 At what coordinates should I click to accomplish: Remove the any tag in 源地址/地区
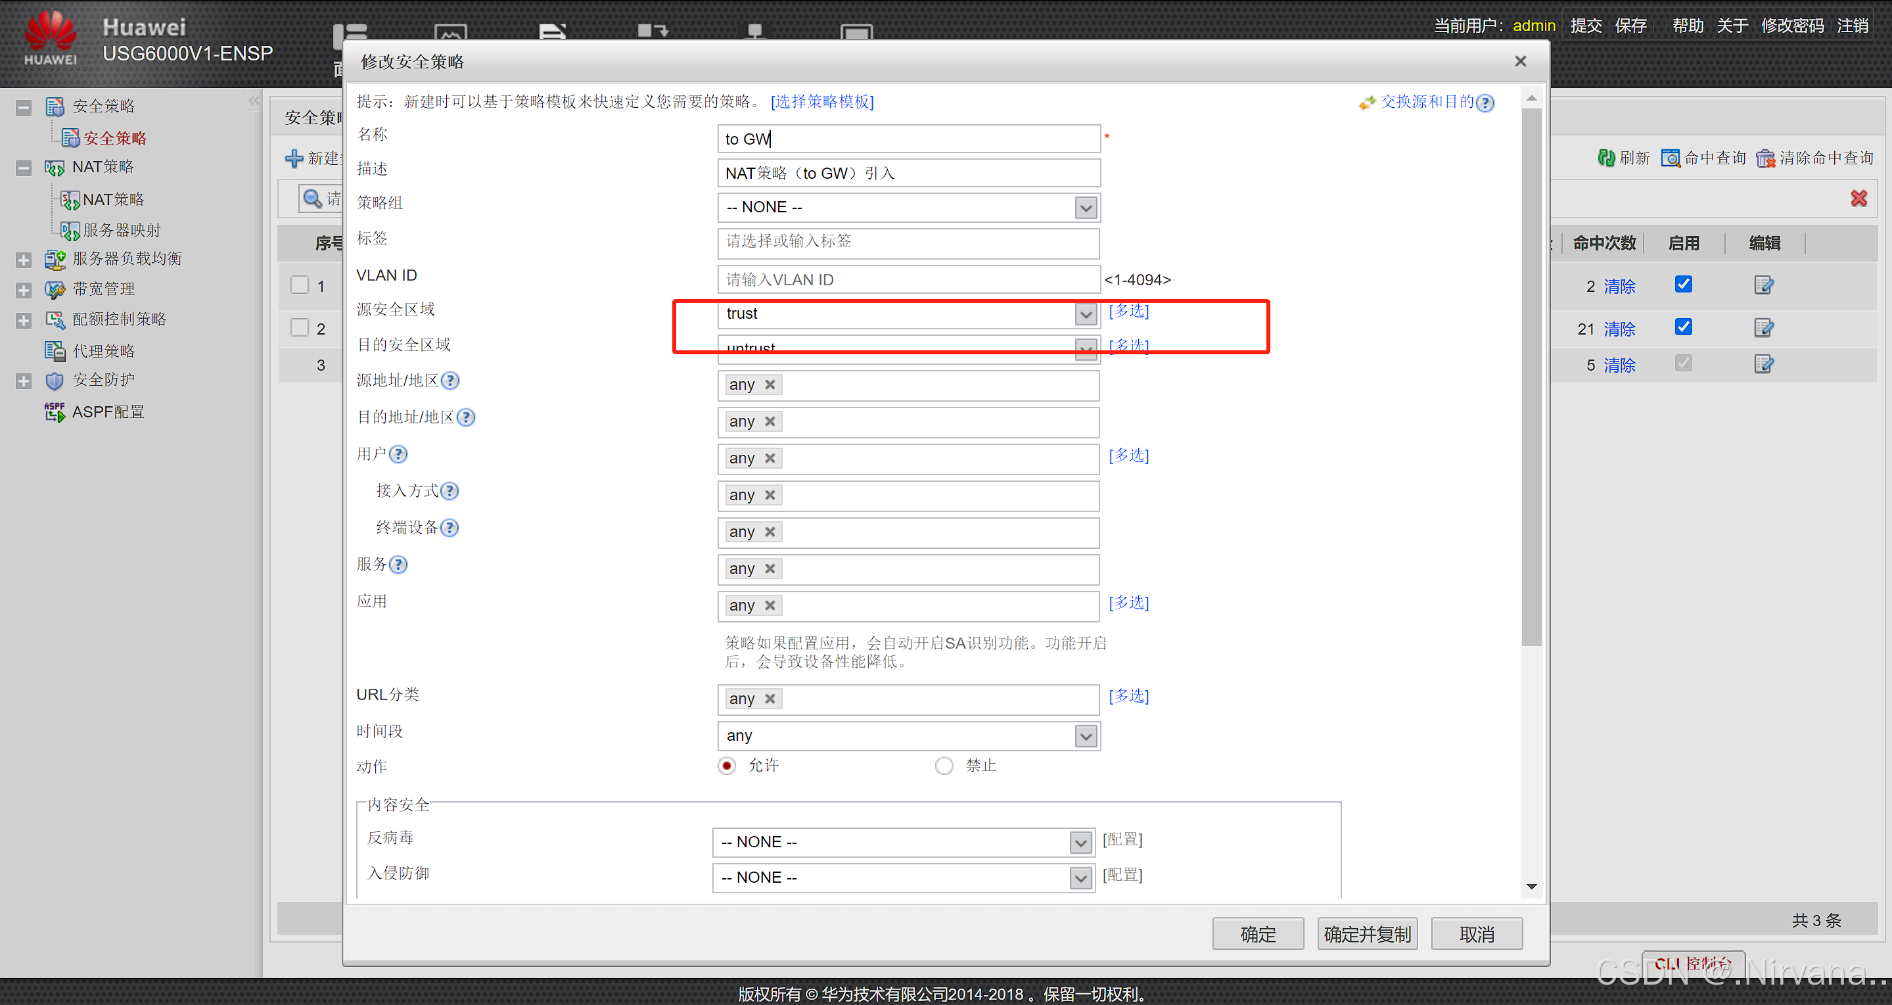click(770, 385)
